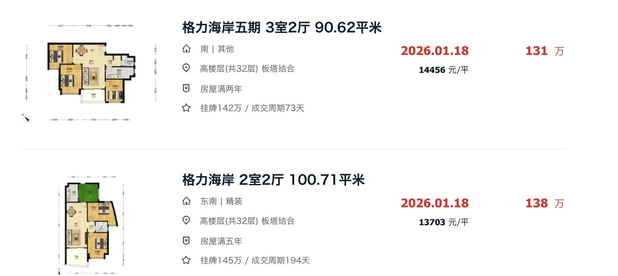This screenshot has width=618, height=276.
Task: Click the badge icon beside 房屋满五年
Action: pyautogui.click(x=186, y=241)
